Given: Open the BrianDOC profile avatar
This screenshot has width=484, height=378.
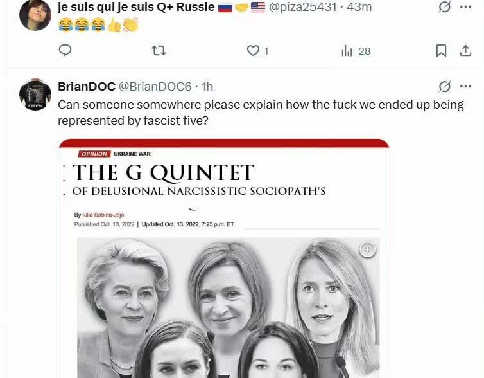Looking at the screenshot, I should pyautogui.click(x=35, y=94).
